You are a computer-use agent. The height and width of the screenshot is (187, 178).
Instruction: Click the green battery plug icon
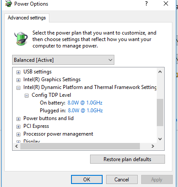pyautogui.click(x=21, y=38)
